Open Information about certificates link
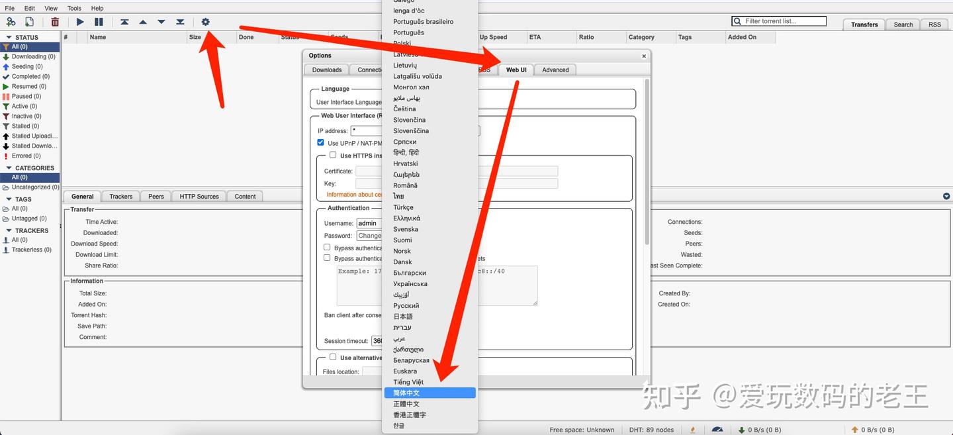 355,195
